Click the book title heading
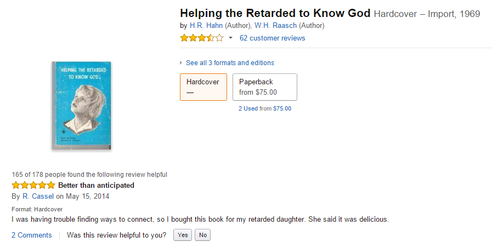The width and height of the screenshot is (492, 242). tap(275, 13)
